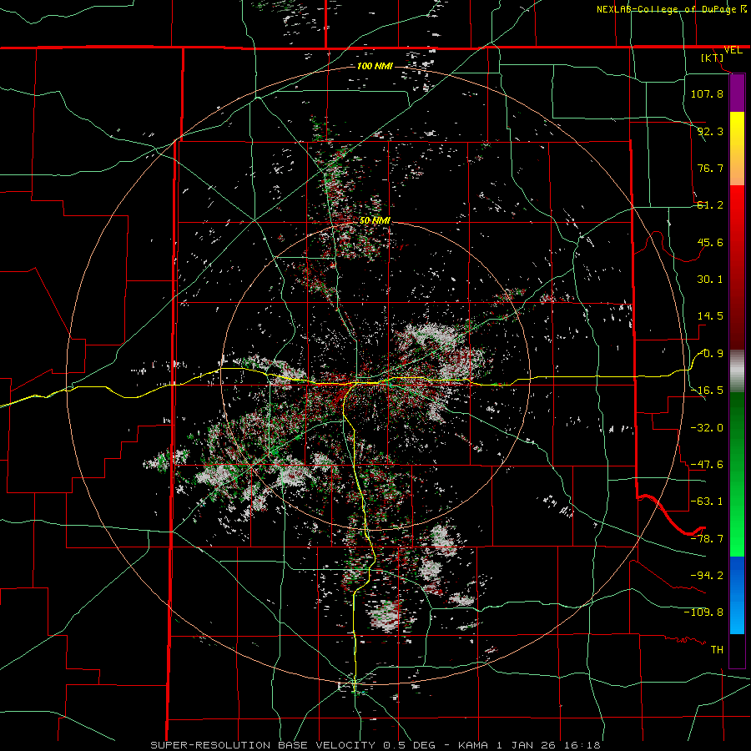
Task: Select the 14.5 velocity scale value
Action: point(710,316)
